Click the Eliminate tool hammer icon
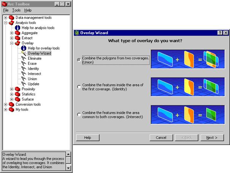The height and width of the screenshot is (173, 230). pos(24,58)
